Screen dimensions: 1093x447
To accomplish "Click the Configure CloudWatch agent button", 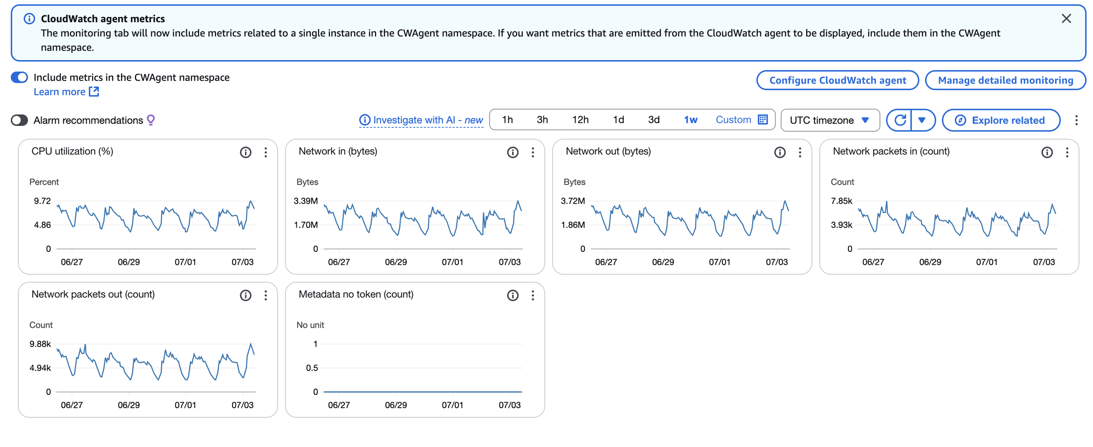I will click(x=837, y=81).
